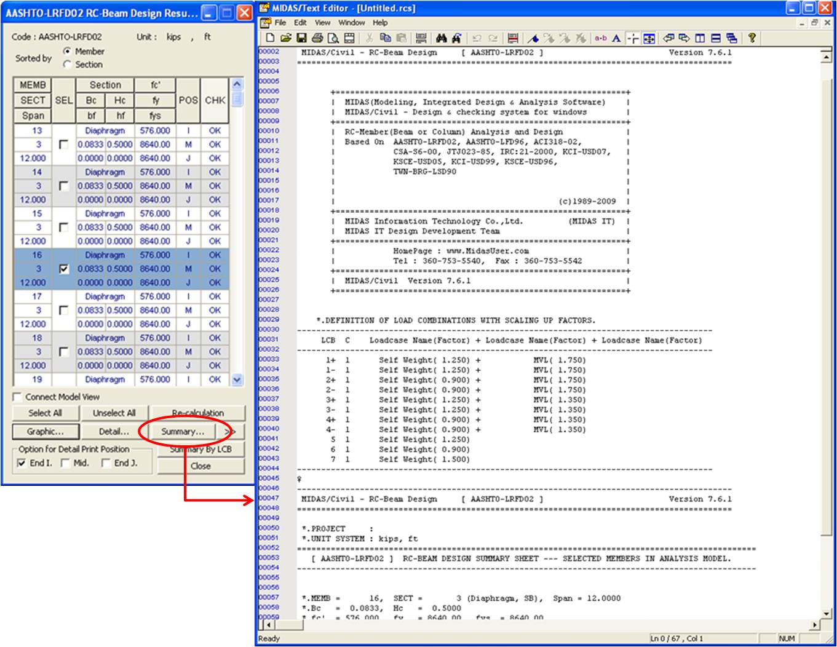837x647 pixels.
Task: Check the SEL box for member 13
Action: [63, 145]
